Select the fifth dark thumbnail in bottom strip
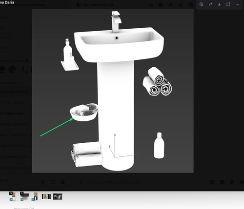Viewport: 244px width, 209px height. 58,196
